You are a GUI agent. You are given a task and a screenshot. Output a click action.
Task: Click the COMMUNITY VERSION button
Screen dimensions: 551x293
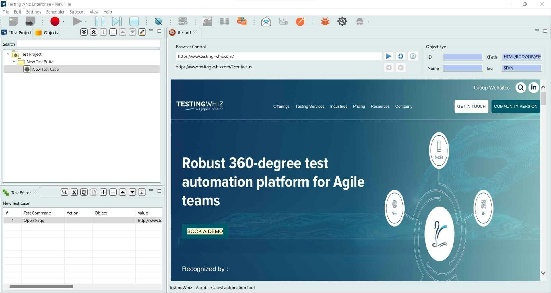(x=515, y=106)
